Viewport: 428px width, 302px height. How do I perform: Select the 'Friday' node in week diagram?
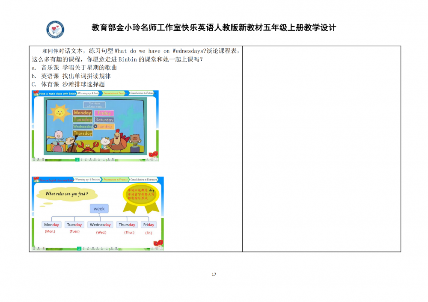coord(149,225)
